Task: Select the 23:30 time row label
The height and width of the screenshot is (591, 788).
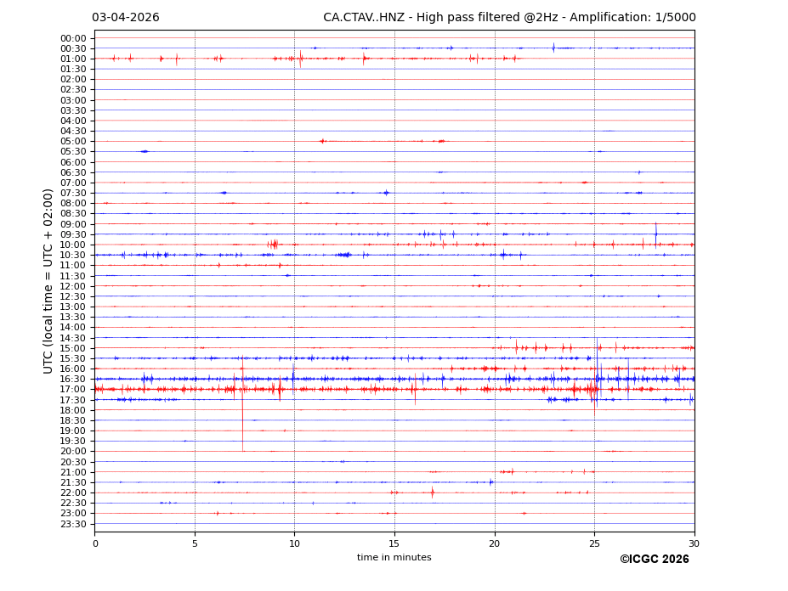Action: pyautogui.click(x=73, y=524)
